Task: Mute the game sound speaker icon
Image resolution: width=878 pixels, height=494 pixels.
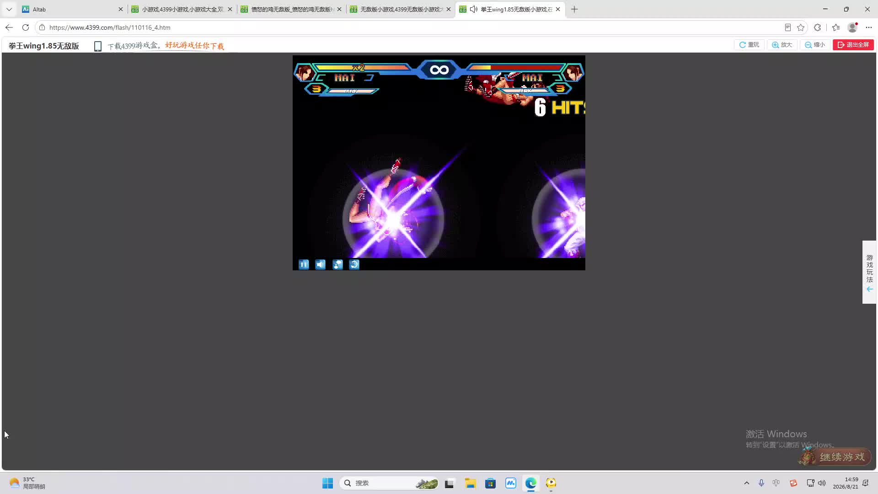Action: 321,264
